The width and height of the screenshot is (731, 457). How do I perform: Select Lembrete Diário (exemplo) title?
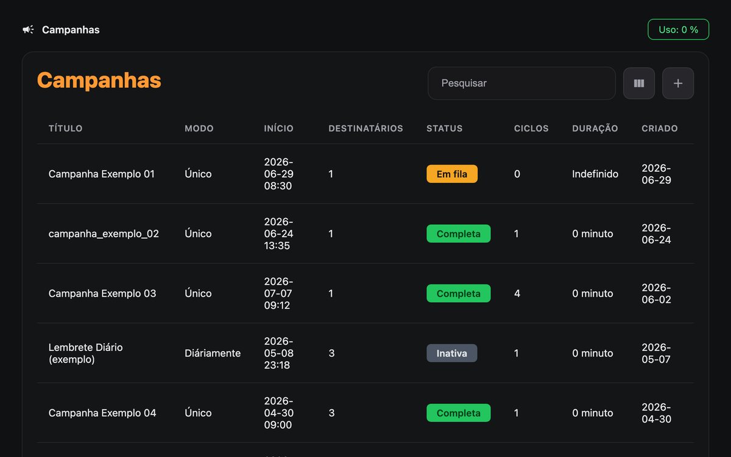pyautogui.click(x=86, y=353)
